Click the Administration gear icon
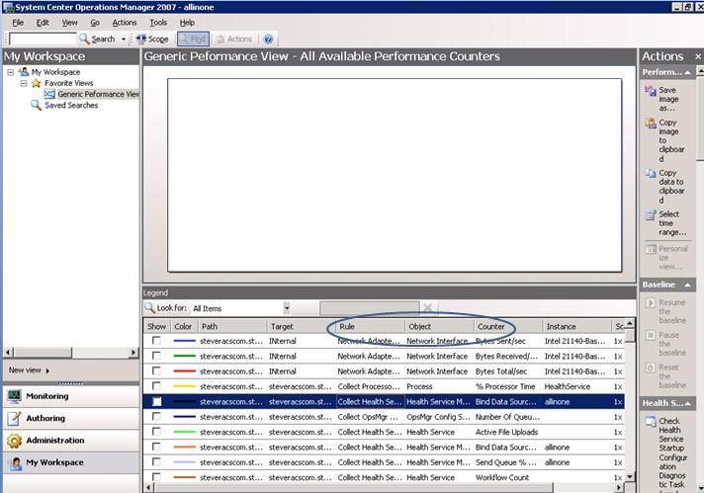 coord(15,441)
